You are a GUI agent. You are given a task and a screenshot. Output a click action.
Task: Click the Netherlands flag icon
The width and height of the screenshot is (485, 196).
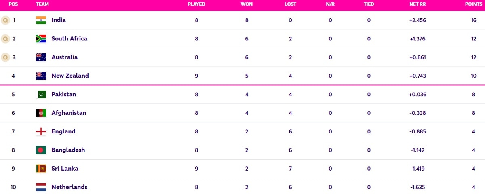point(41,187)
